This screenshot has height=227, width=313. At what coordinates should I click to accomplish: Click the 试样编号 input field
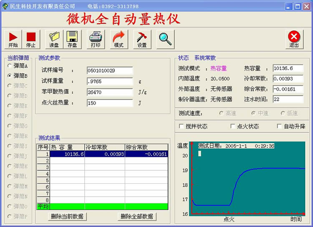[x=110, y=70]
